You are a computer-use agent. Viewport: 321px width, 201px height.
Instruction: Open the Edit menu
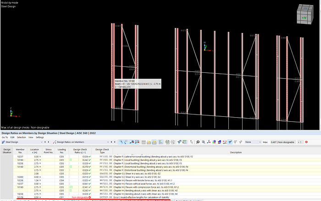point(12,137)
